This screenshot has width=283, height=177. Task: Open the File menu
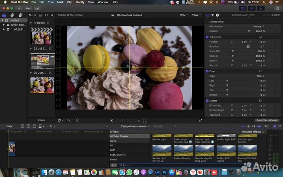click(33, 2)
